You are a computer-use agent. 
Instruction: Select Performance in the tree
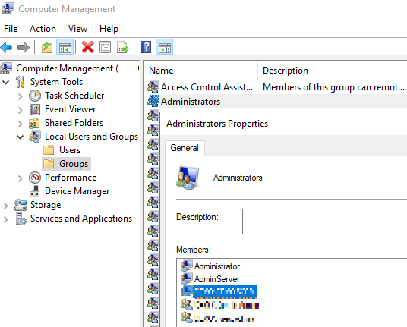[71, 178]
